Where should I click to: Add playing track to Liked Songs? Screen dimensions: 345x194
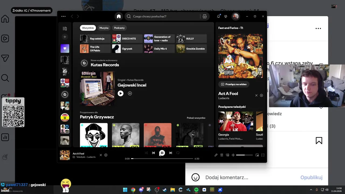pos(106,155)
